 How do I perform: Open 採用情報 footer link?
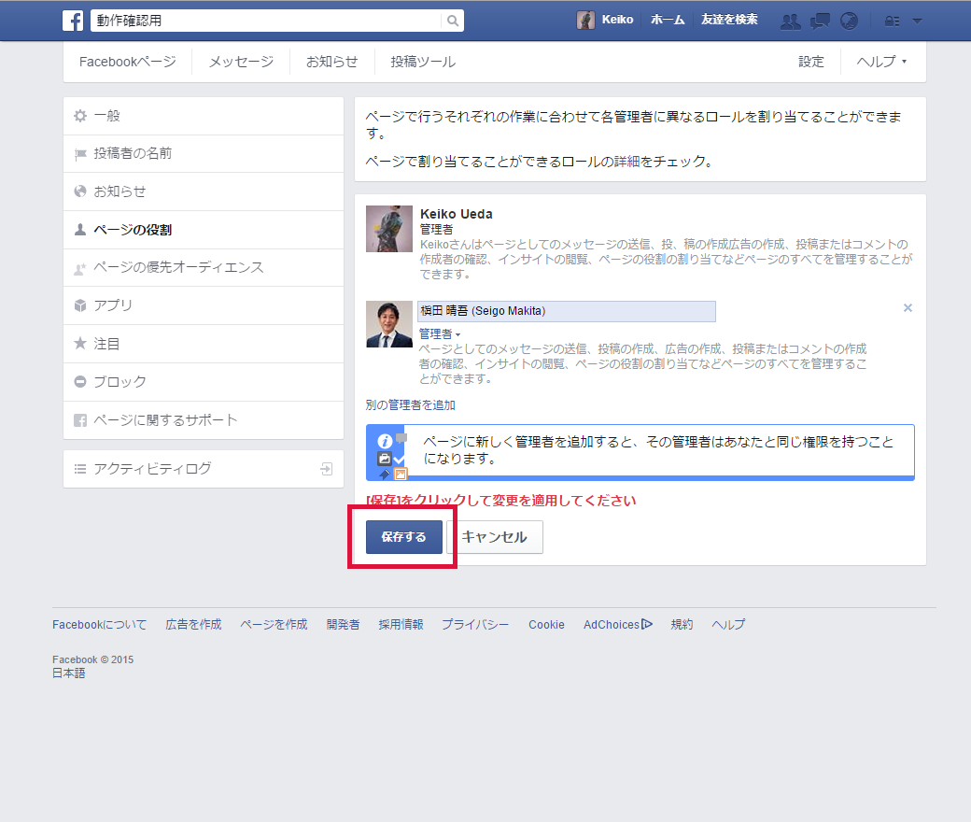(401, 624)
